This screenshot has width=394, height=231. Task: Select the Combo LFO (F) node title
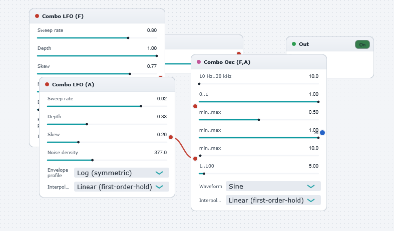tap(63, 16)
